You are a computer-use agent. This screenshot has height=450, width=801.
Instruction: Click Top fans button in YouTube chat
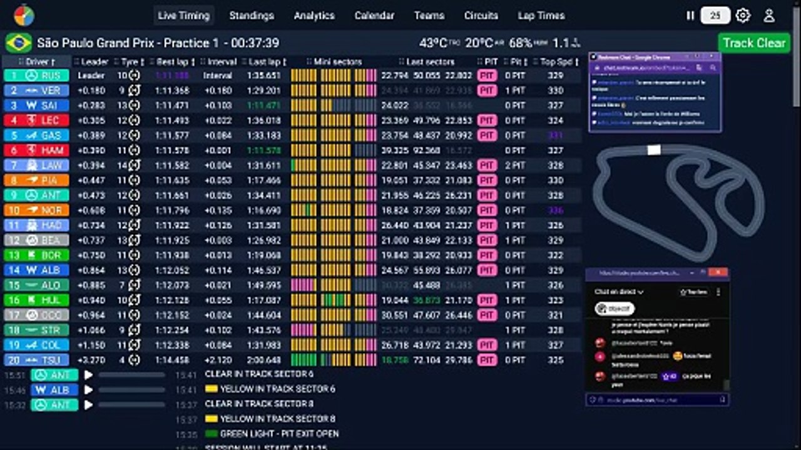[x=693, y=292]
